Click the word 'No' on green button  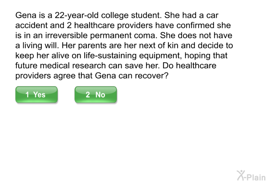point(100,95)
